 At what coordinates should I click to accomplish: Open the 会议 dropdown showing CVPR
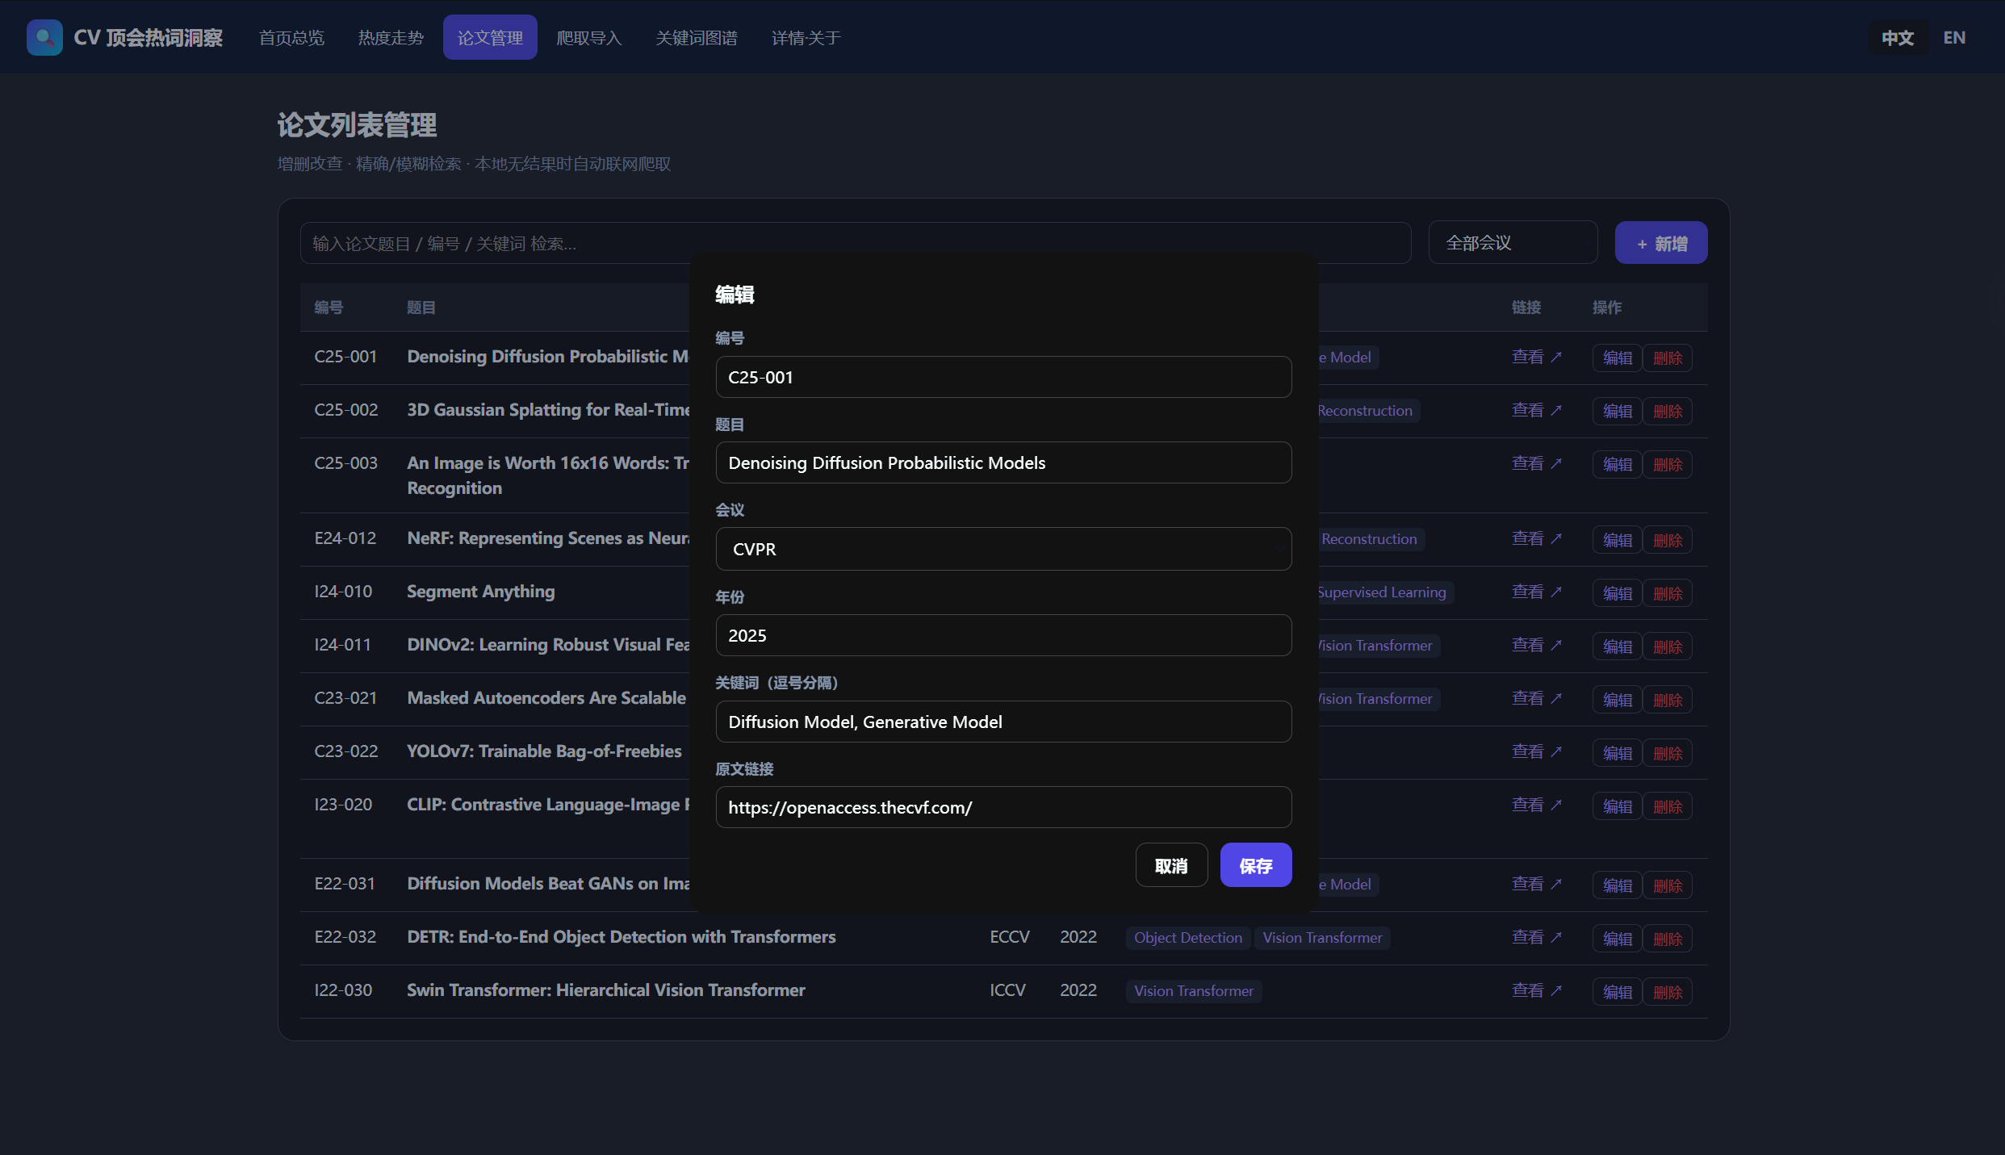[1003, 549]
